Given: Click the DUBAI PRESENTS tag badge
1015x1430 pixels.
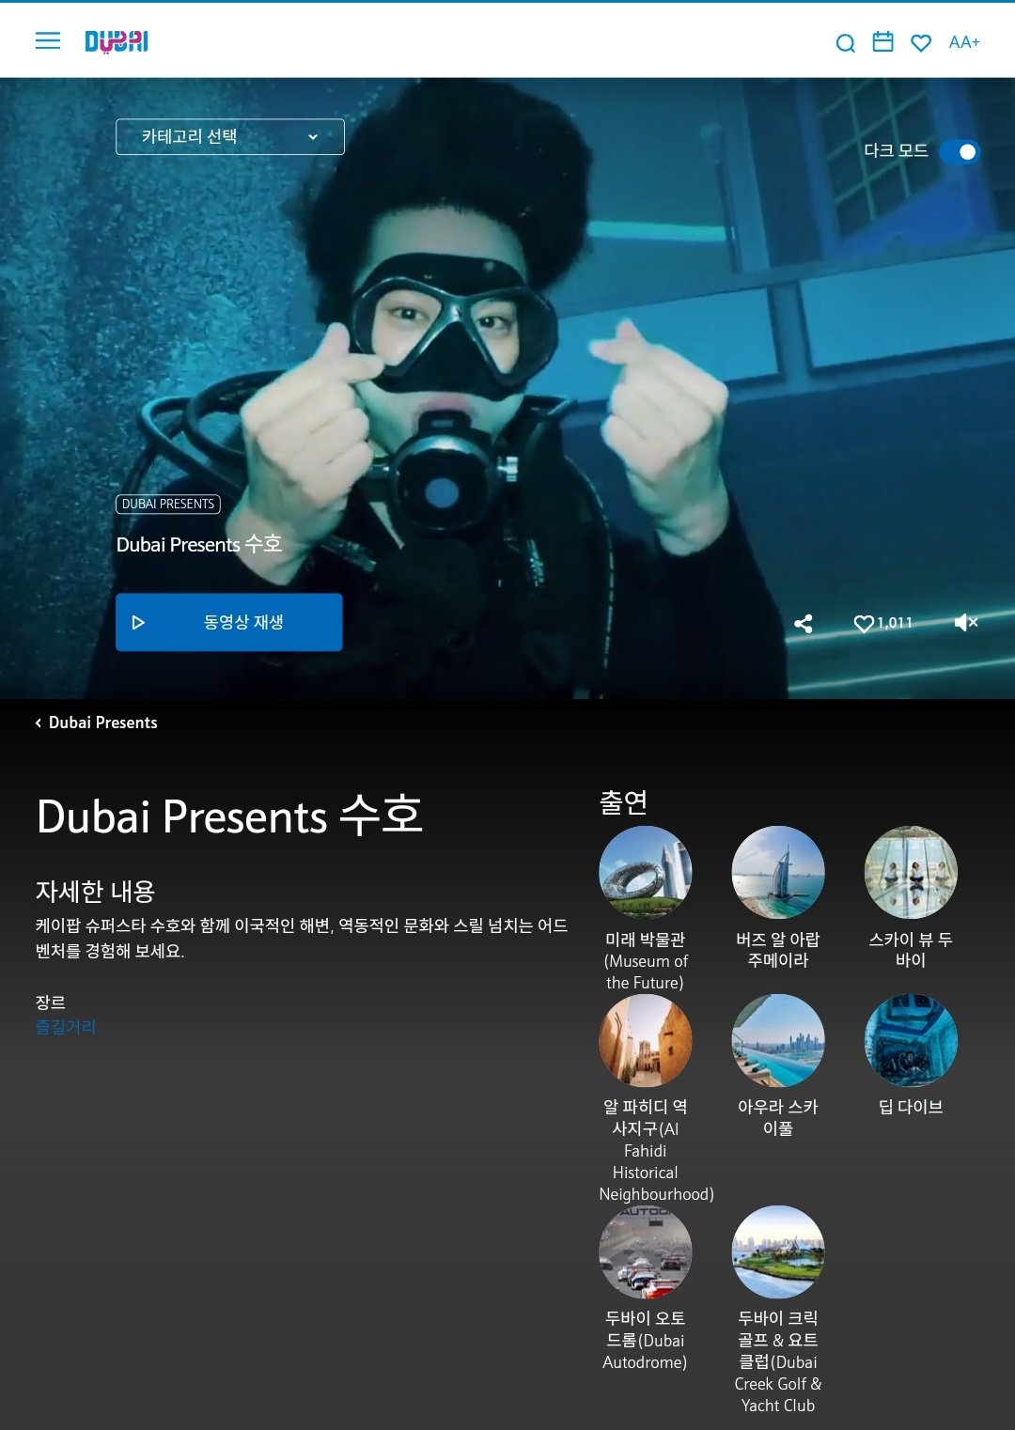Looking at the screenshot, I should [x=168, y=505].
